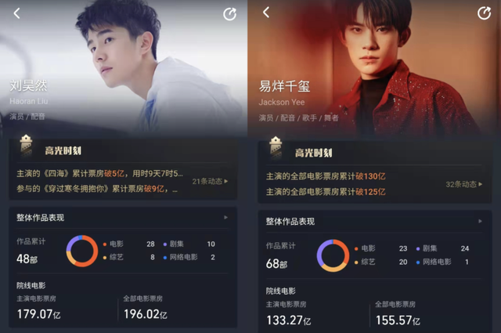501x333 pixels.
Task: Tap the 刘昊然 profile name
Action: click(x=29, y=85)
